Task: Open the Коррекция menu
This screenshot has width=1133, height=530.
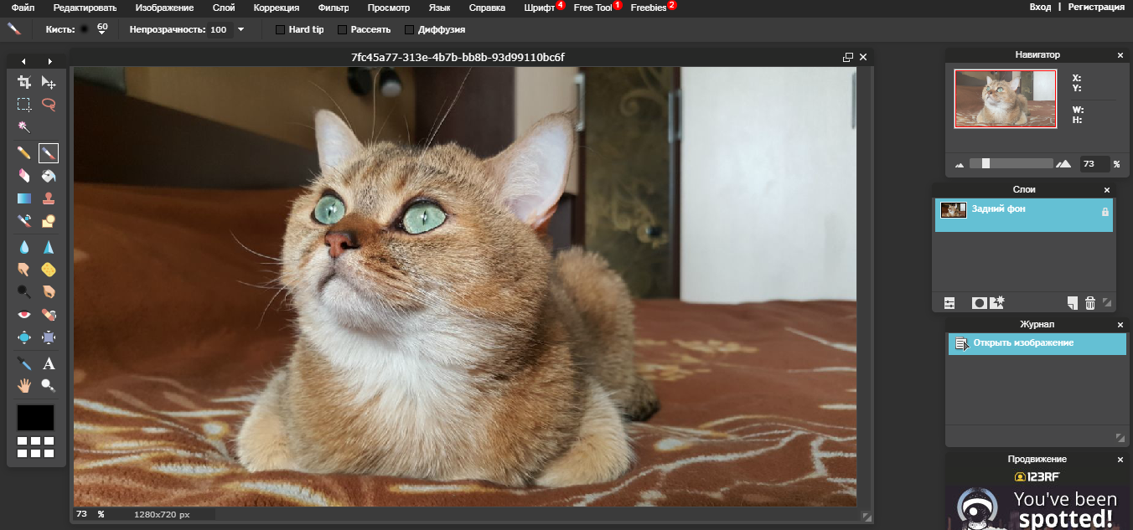Action: click(277, 7)
